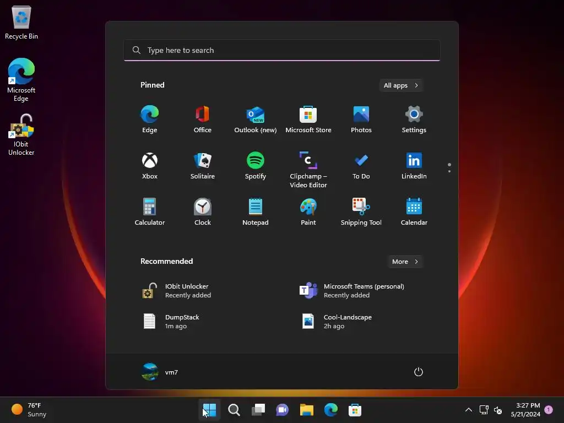Open the Calculator app
Screen dimensions: 564x423
(150, 212)
